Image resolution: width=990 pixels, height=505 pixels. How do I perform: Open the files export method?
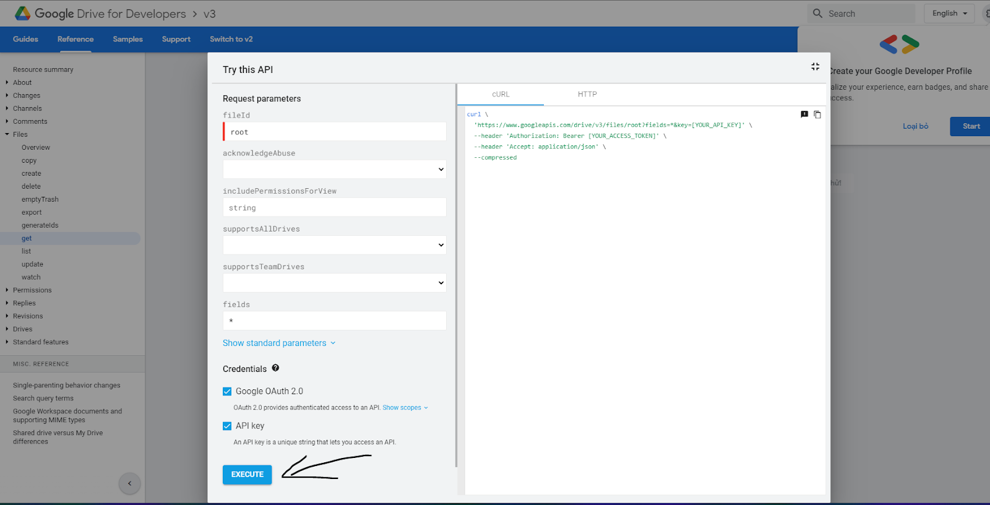(x=32, y=212)
